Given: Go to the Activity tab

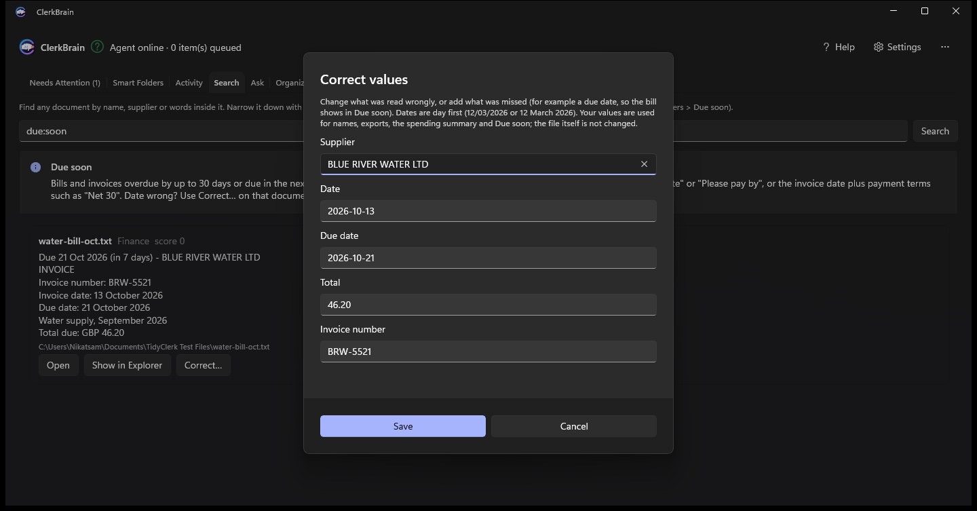Looking at the screenshot, I should pyautogui.click(x=189, y=83).
